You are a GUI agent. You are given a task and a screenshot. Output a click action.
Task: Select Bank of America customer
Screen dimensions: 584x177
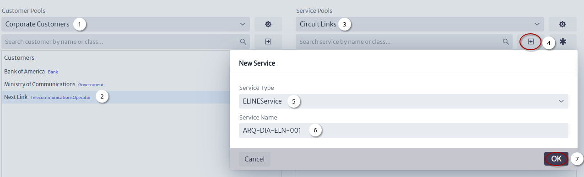[24, 72]
